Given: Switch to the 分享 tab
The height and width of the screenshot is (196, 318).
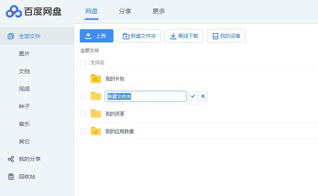Looking at the screenshot, I should point(125,11).
